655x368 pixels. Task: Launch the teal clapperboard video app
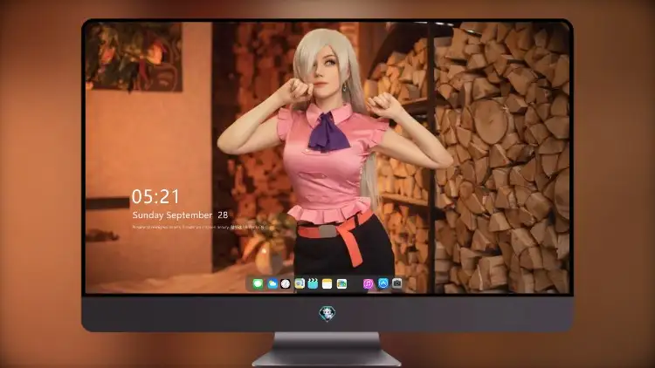pyautogui.click(x=313, y=284)
